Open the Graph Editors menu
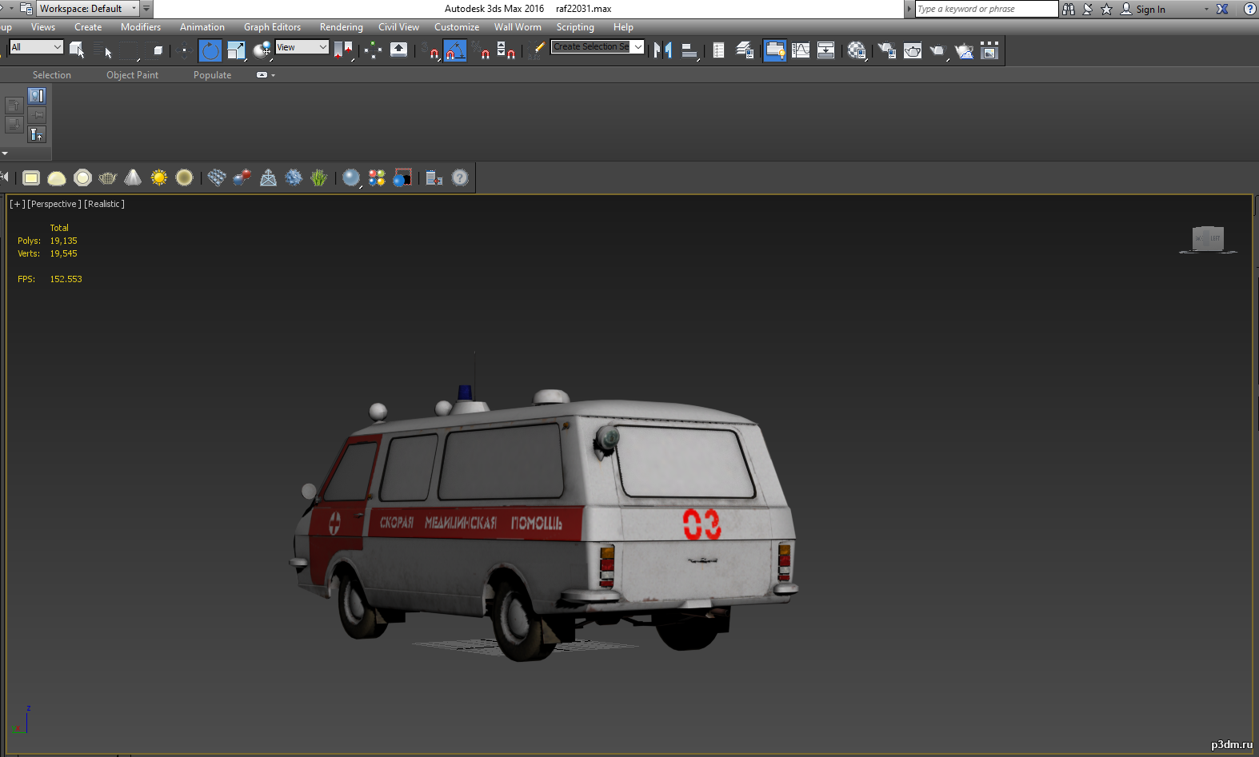1259x757 pixels. click(272, 27)
